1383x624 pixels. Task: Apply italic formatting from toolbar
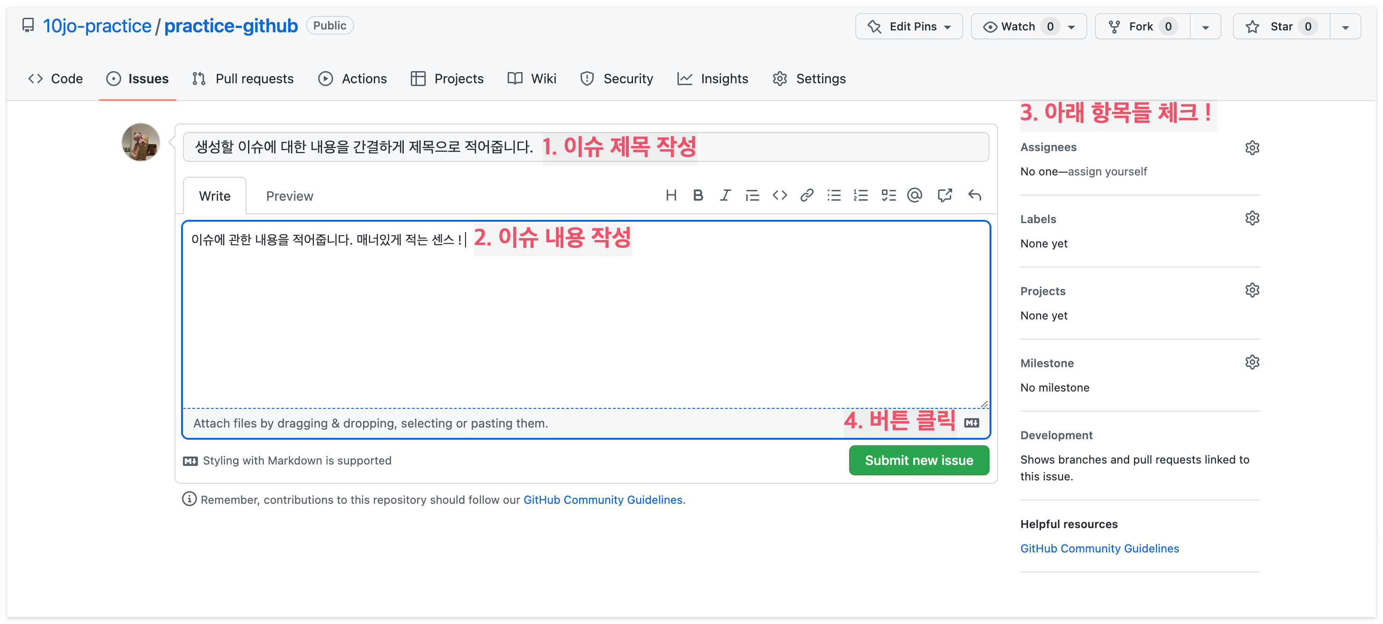pos(725,196)
